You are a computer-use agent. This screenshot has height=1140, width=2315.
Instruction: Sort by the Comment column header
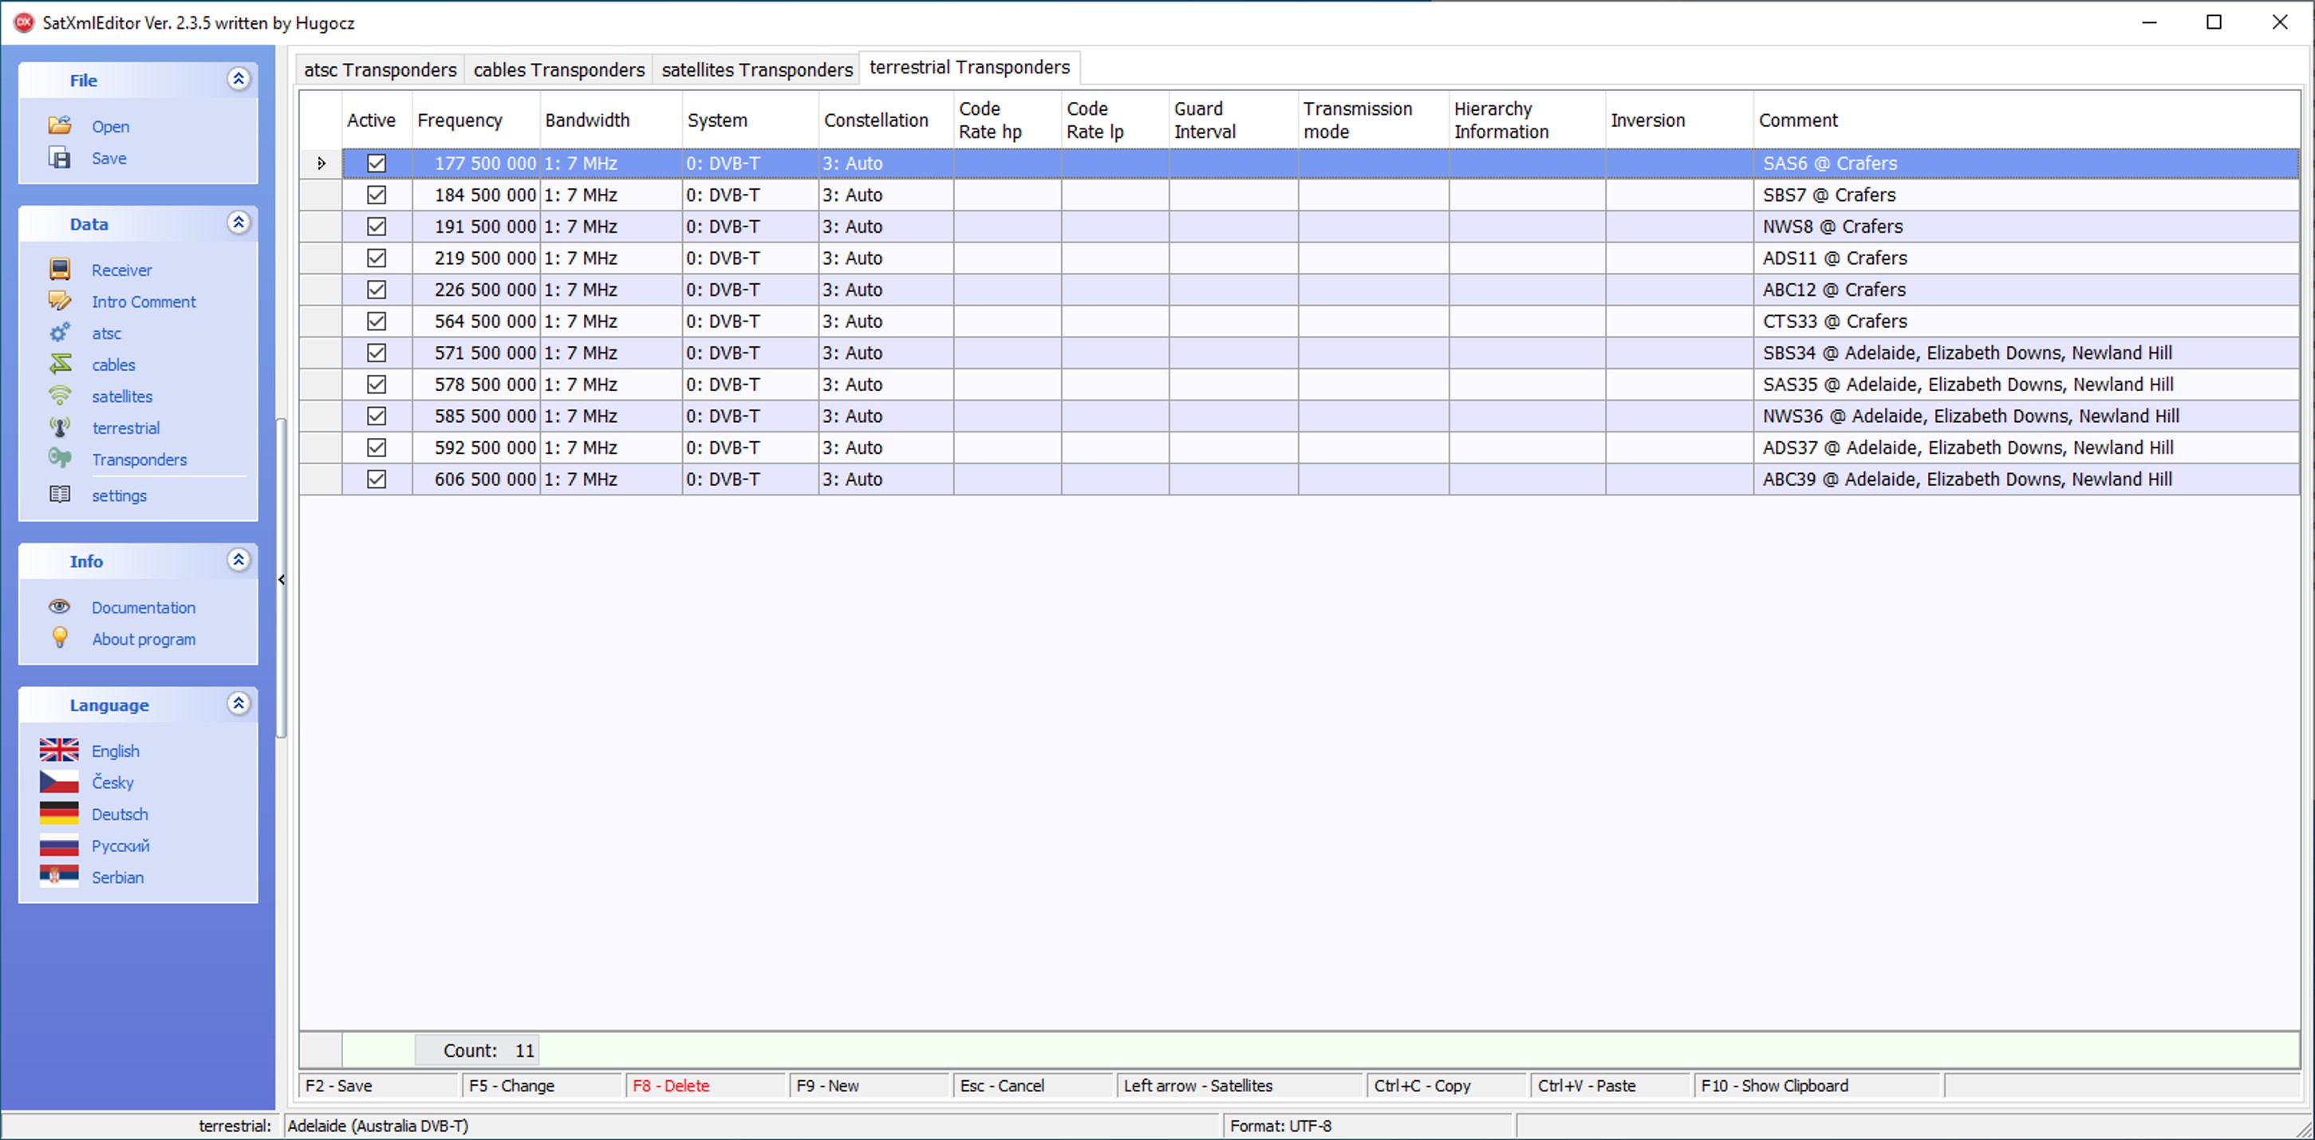coord(2025,120)
